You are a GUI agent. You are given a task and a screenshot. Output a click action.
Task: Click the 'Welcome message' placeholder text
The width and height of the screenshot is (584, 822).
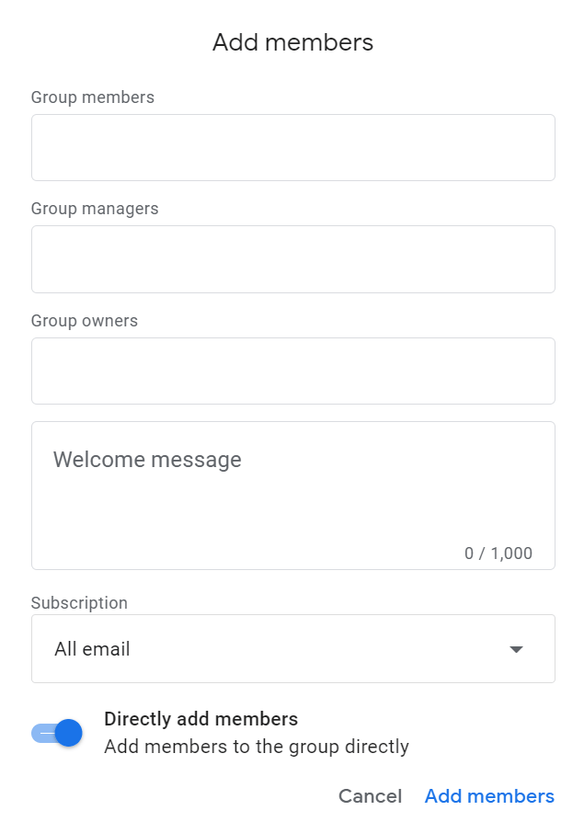pyautogui.click(x=147, y=460)
